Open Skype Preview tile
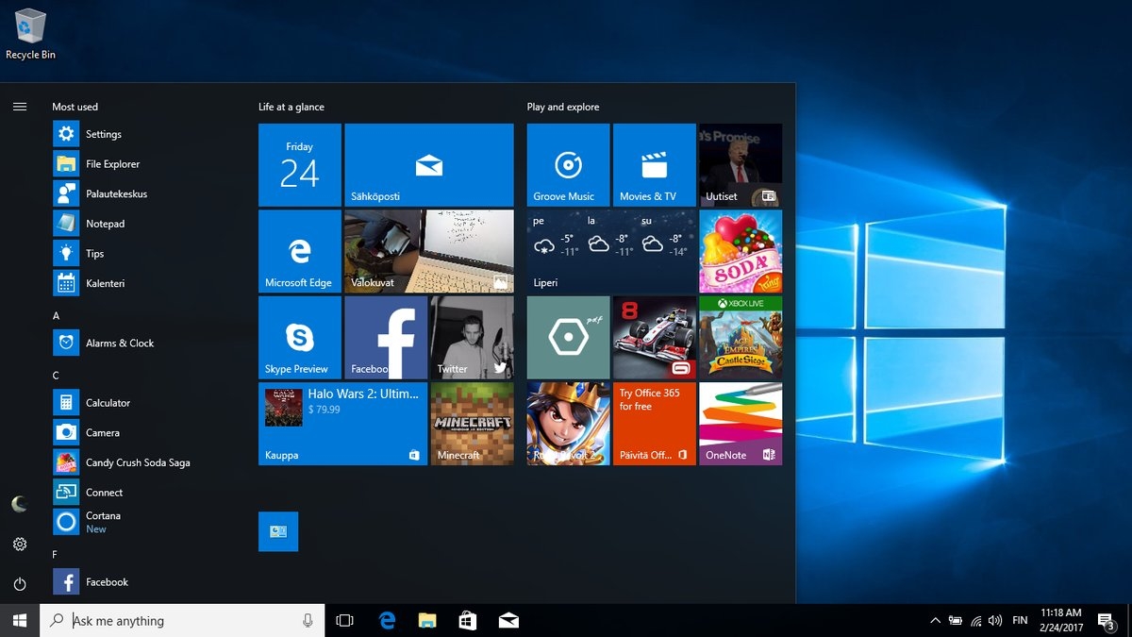1132x637 pixels. 300,338
